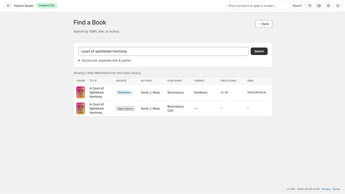345x194 pixels.
Task: Open cover thumbnail of Open Library result
Action: click(81, 109)
